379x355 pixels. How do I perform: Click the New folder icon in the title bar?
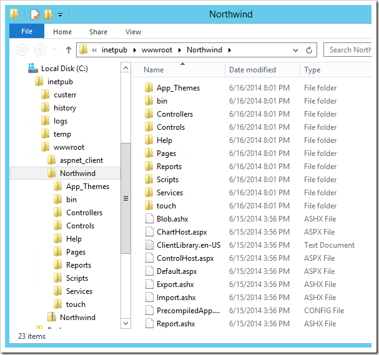tap(48, 14)
